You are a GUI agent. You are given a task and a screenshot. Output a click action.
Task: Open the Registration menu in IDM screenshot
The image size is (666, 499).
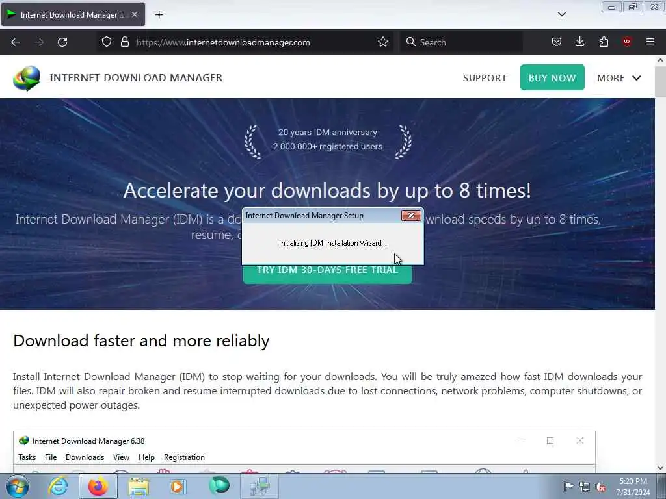click(x=184, y=457)
